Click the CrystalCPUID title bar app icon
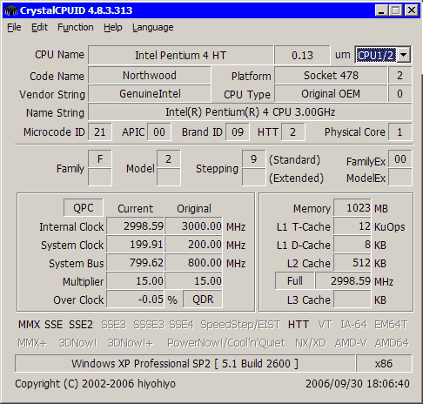423x404 pixels. click(11, 10)
